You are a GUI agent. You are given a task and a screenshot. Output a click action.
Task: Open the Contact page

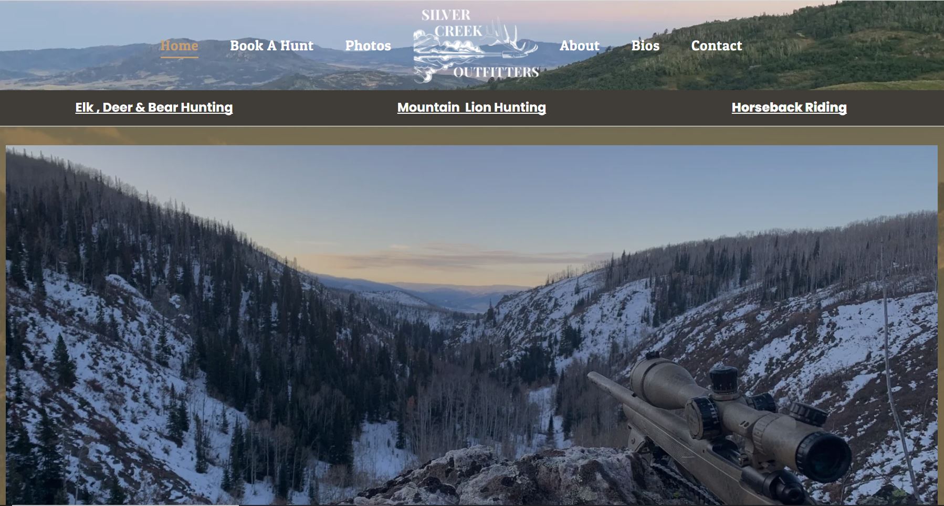tap(717, 46)
